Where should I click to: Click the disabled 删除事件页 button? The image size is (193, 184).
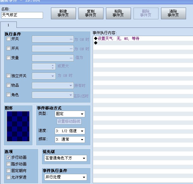pos(146,13)
